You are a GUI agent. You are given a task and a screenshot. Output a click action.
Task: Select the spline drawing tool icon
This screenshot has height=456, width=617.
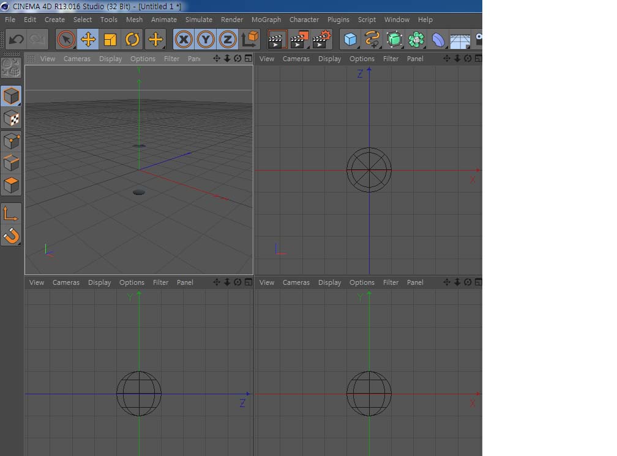(x=372, y=39)
